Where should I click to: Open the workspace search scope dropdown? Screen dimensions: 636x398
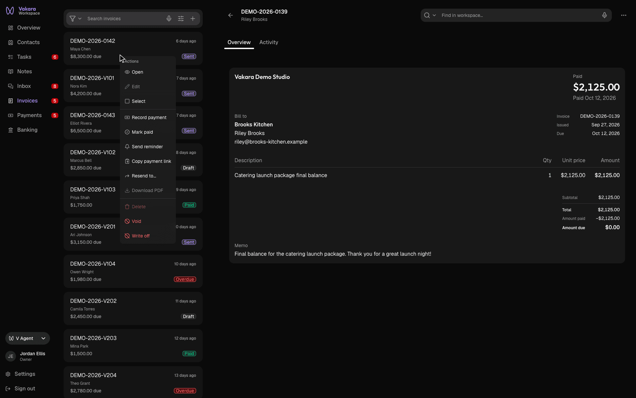(x=430, y=15)
